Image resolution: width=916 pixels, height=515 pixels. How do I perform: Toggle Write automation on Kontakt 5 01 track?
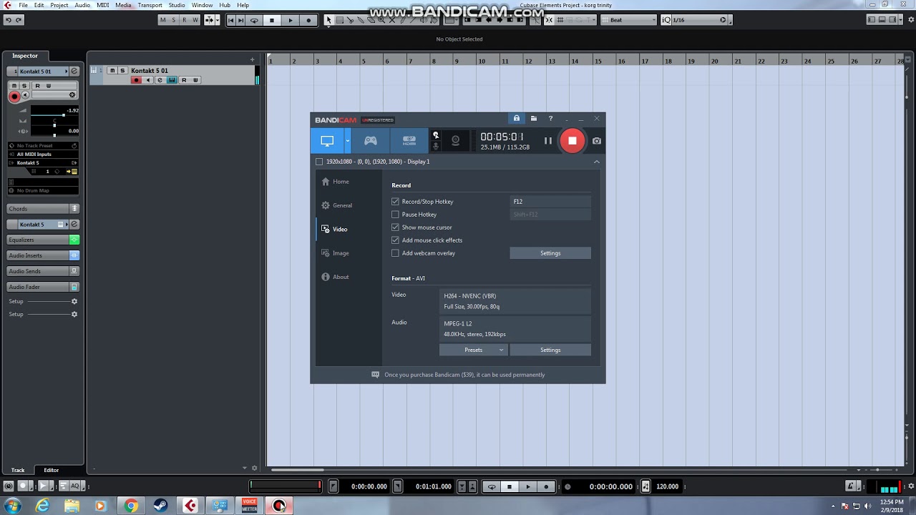tap(195, 80)
